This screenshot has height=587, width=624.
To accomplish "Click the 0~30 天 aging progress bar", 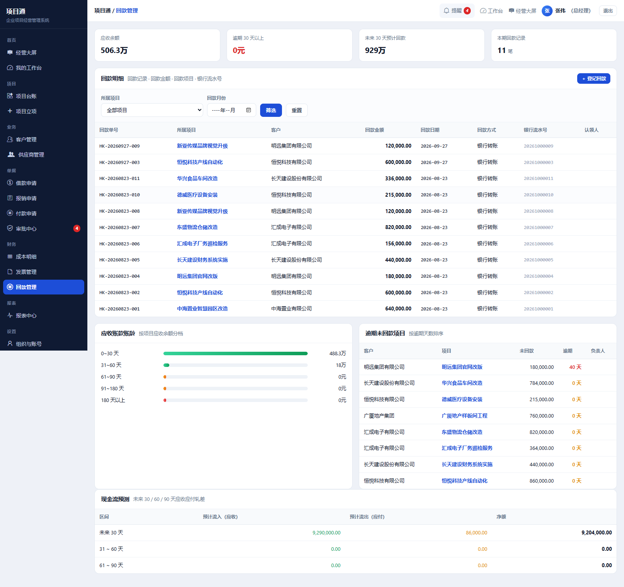I will [236, 353].
